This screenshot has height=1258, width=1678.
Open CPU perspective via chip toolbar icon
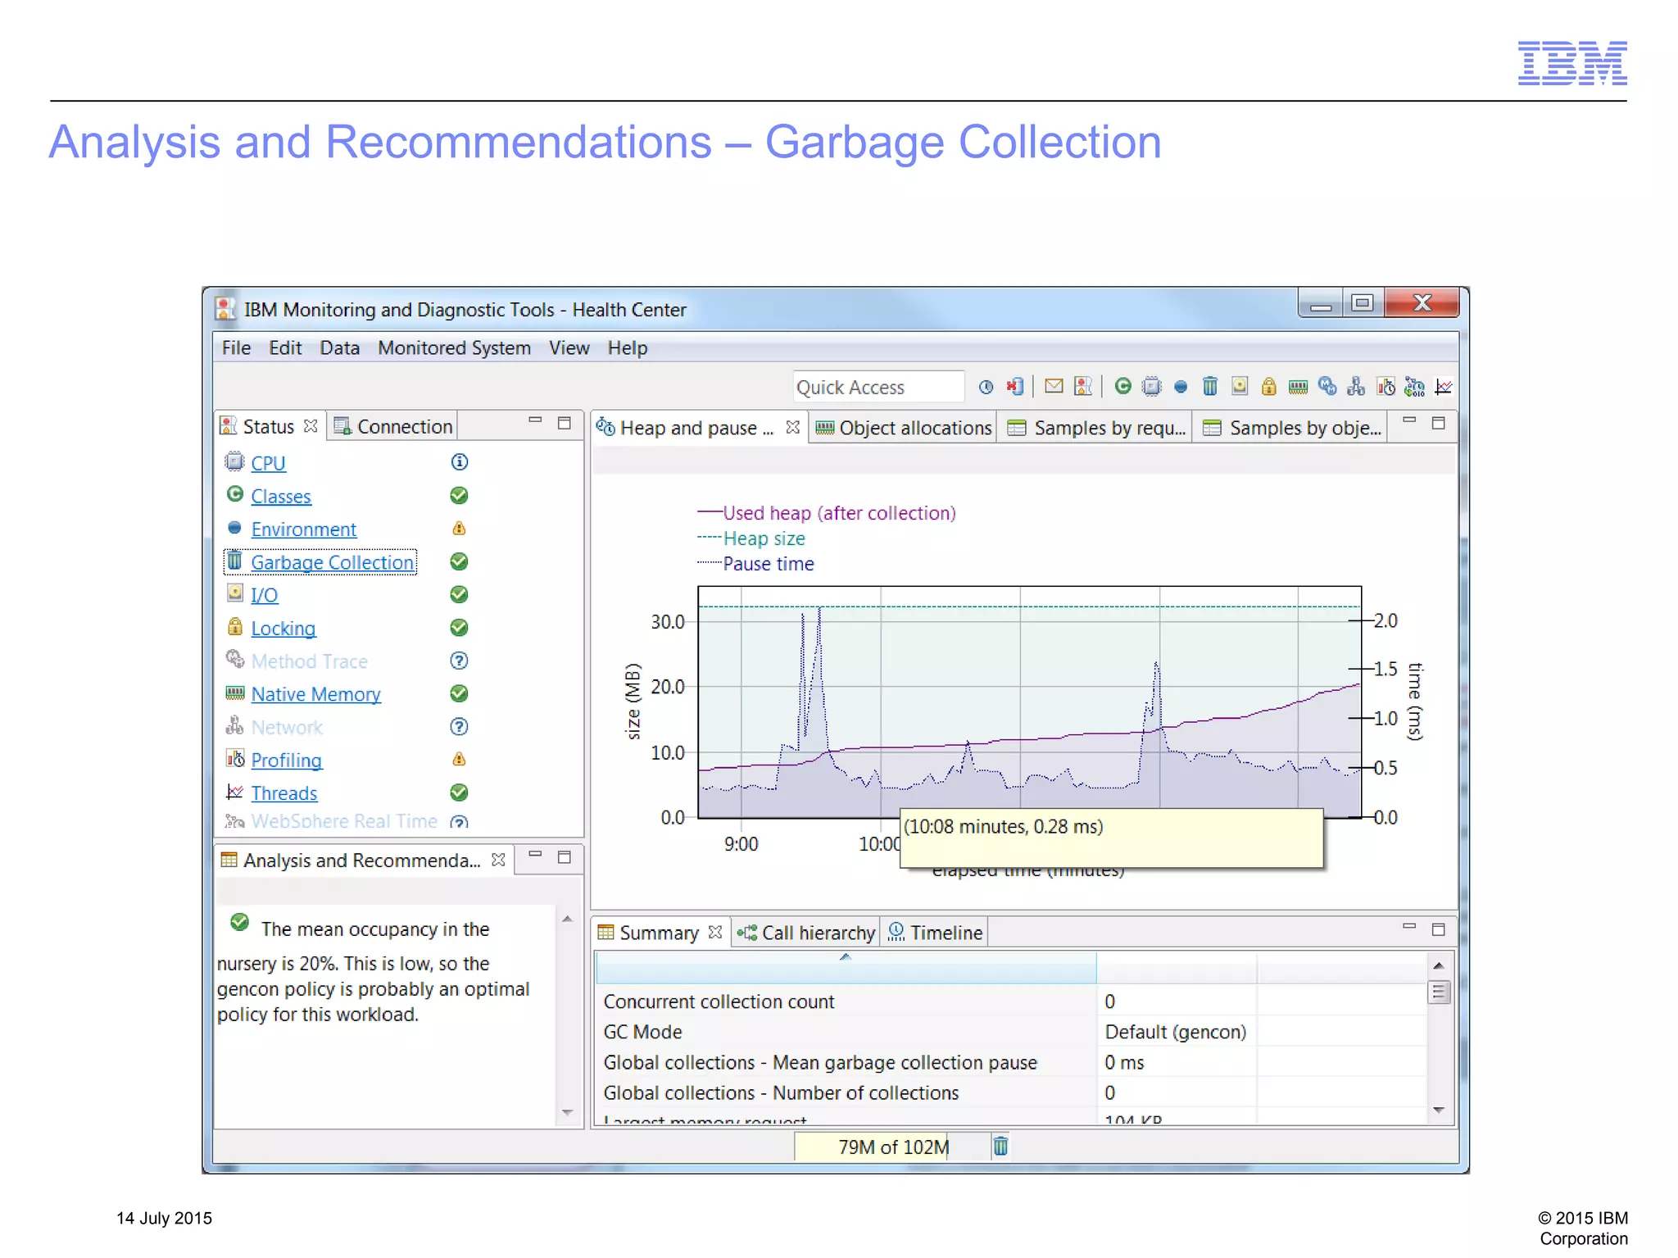pos(1152,386)
